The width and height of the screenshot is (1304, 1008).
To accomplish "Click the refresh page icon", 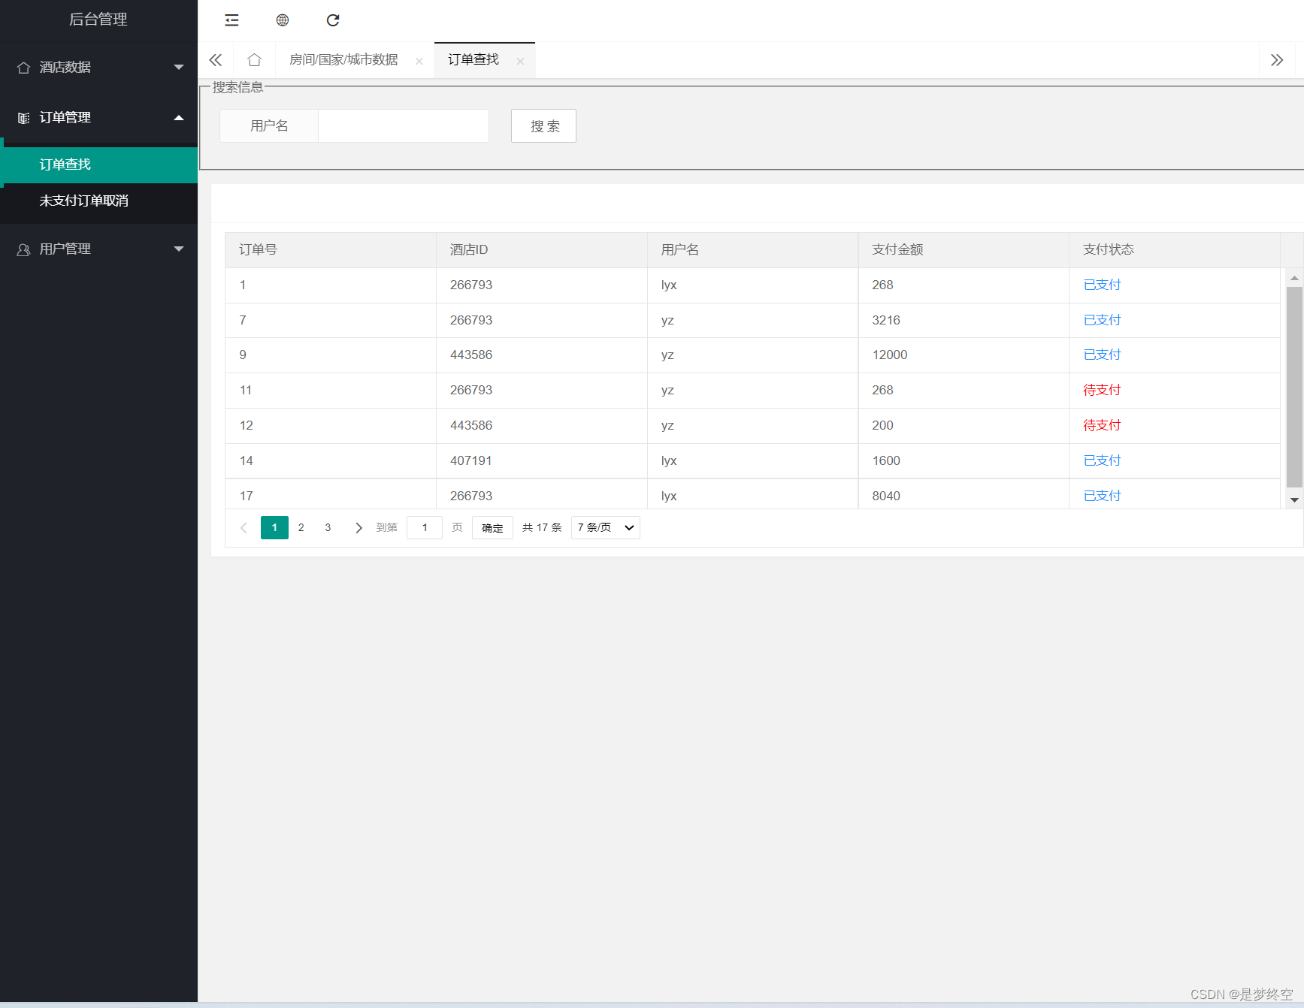I will pyautogui.click(x=333, y=20).
